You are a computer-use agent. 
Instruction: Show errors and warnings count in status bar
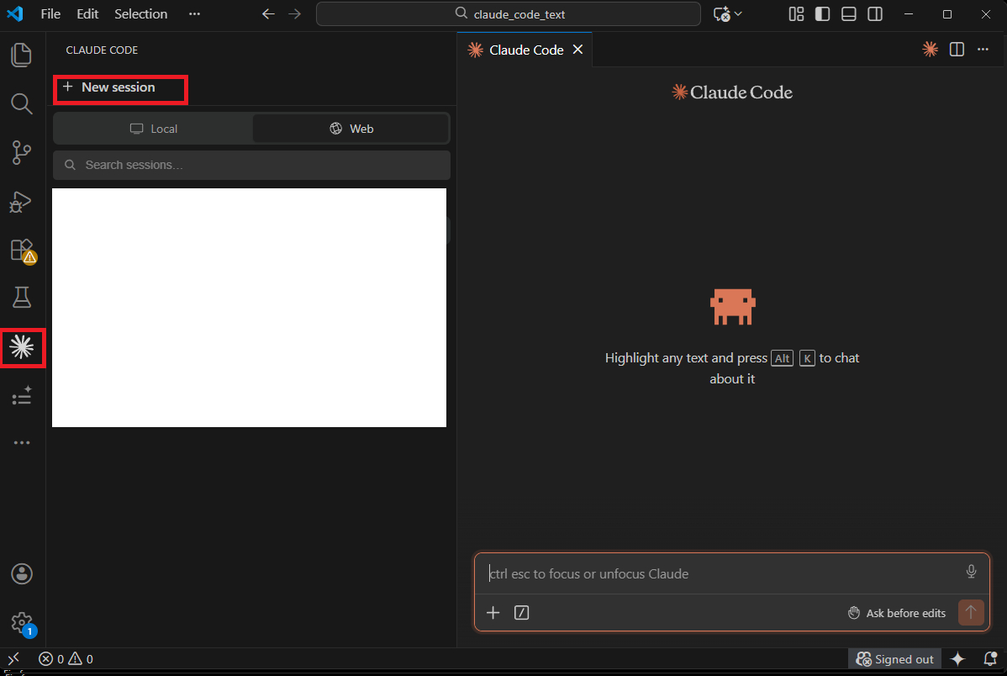66,658
